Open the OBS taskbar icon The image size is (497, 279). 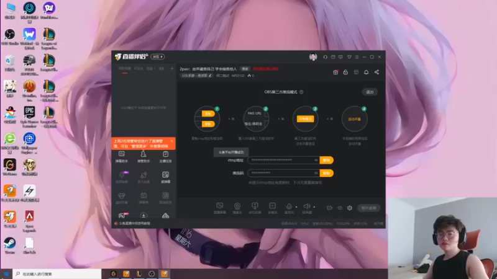152,274
